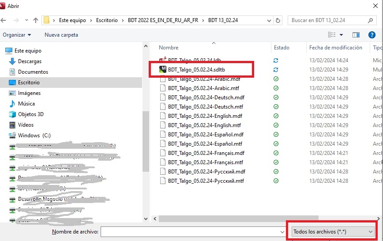Click green synced status icon of Arabic.mtf
This screenshot has width=383, height=241.
click(x=276, y=88)
